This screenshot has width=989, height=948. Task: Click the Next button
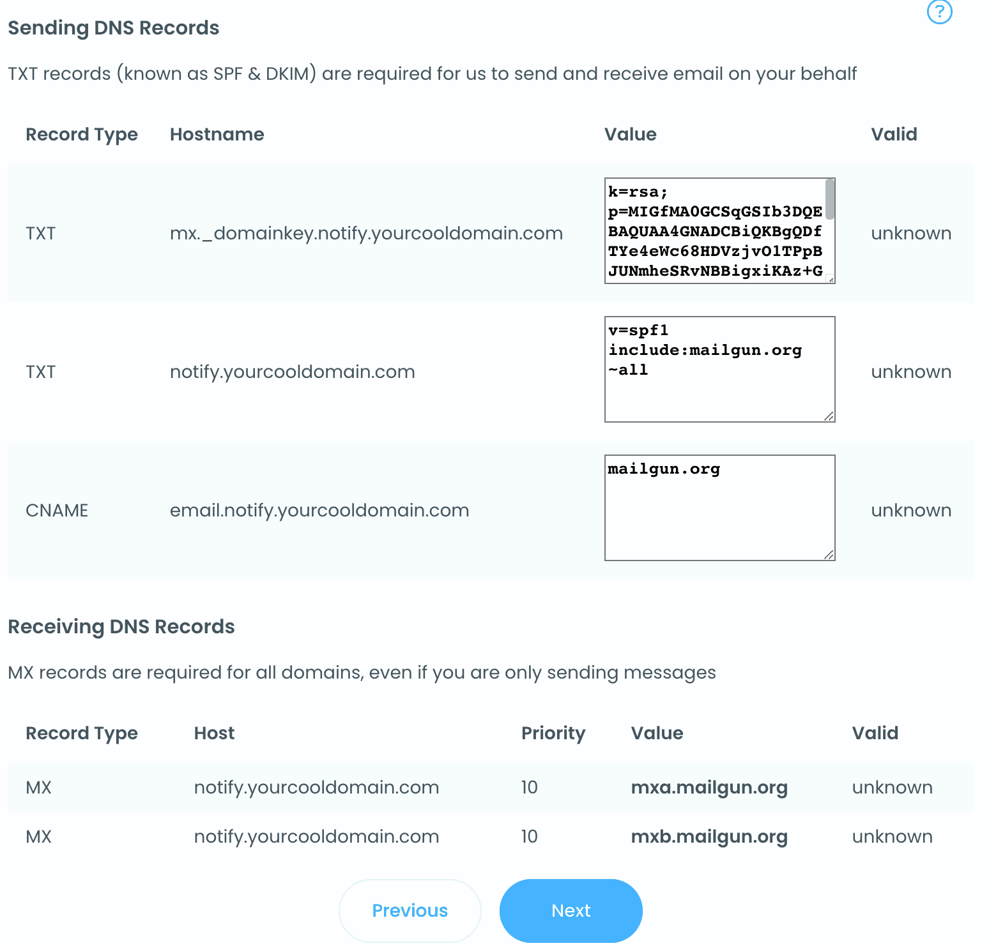coord(571,910)
